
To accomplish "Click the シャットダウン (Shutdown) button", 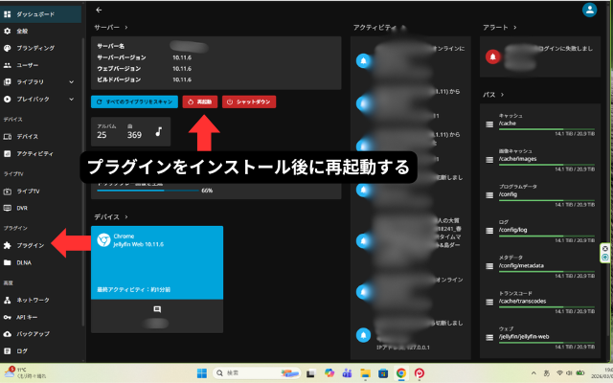I will [249, 101].
